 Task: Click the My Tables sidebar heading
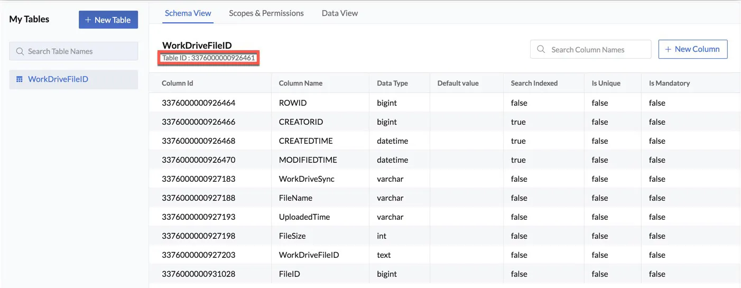tap(29, 19)
